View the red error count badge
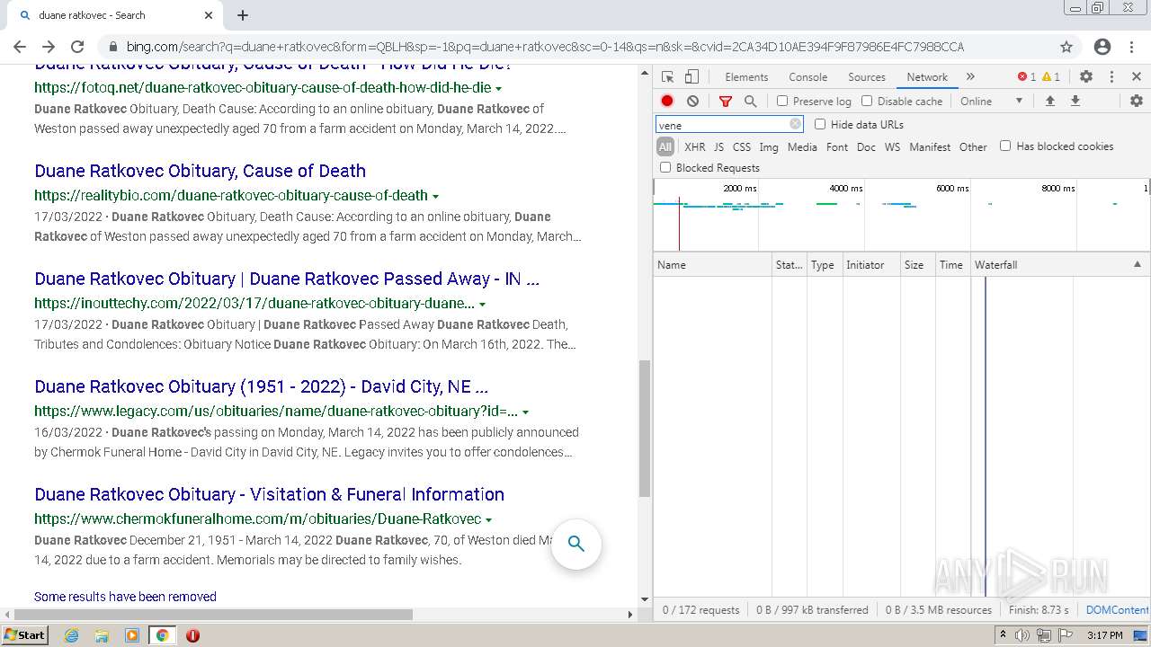 click(1027, 76)
